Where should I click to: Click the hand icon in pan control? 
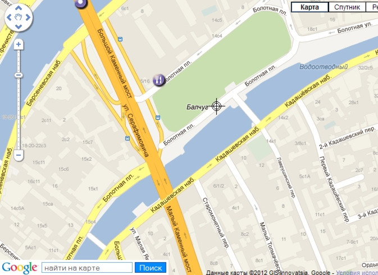pyautogui.click(x=19, y=17)
